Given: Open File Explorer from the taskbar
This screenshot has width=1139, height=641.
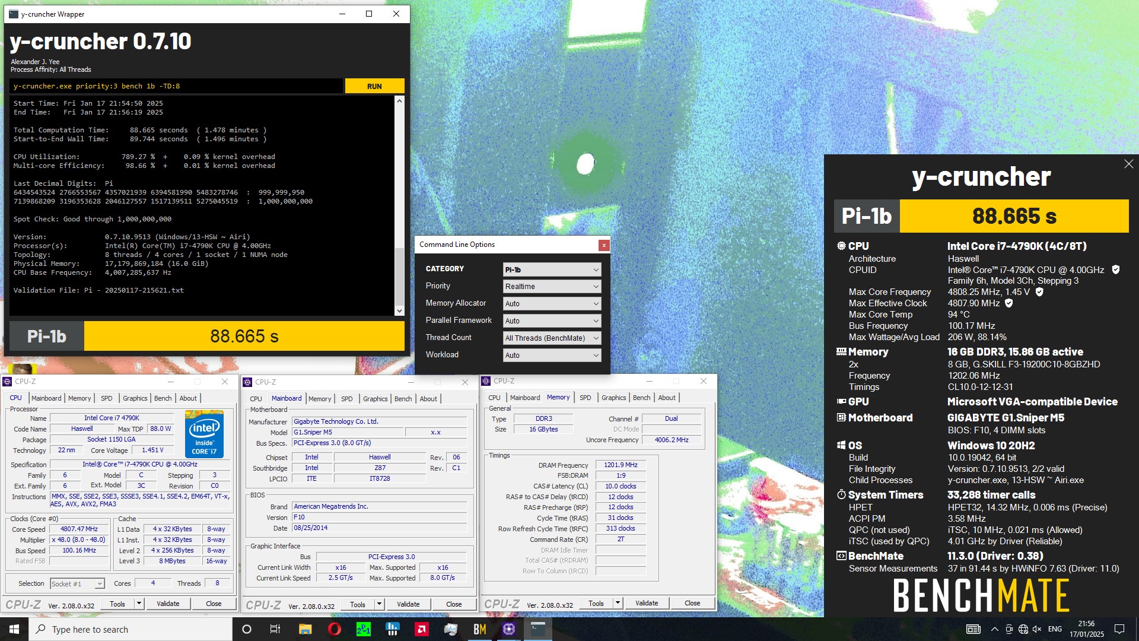Looking at the screenshot, I should coord(305,629).
